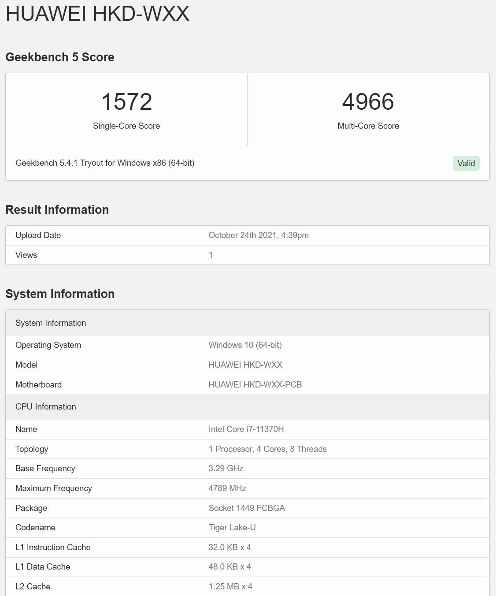Click the L1 Data Cache label

point(43,567)
